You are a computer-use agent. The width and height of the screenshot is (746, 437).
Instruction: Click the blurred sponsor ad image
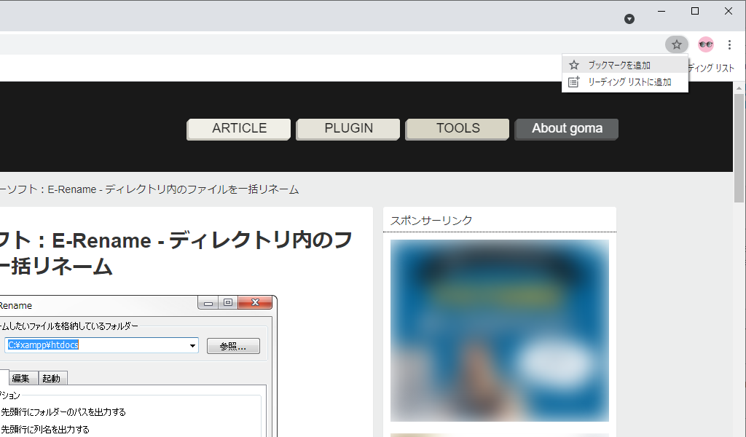coord(499,330)
